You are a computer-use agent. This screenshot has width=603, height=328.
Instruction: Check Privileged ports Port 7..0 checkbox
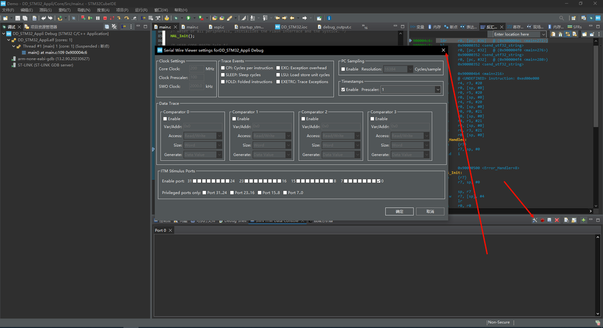(x=285, y=193)
